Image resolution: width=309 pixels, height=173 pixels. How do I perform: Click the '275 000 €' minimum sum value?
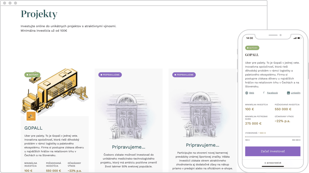point(253,124)
